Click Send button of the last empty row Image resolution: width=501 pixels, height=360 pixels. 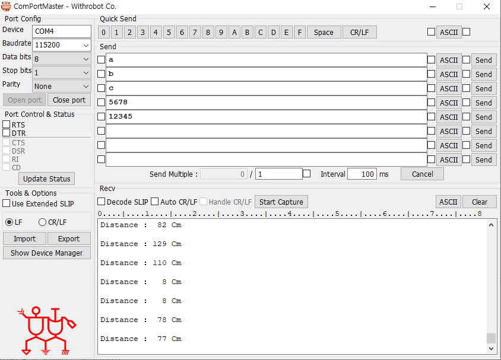pos(483,160)
